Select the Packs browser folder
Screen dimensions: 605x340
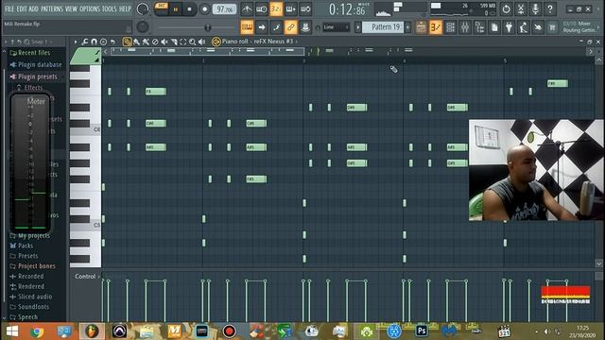point(26,246)
